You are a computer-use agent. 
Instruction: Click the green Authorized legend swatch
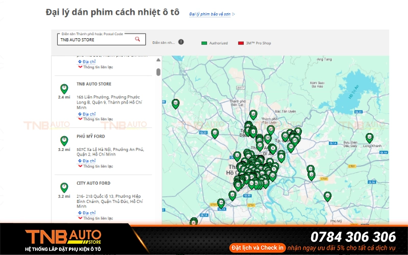coord(204,43)
